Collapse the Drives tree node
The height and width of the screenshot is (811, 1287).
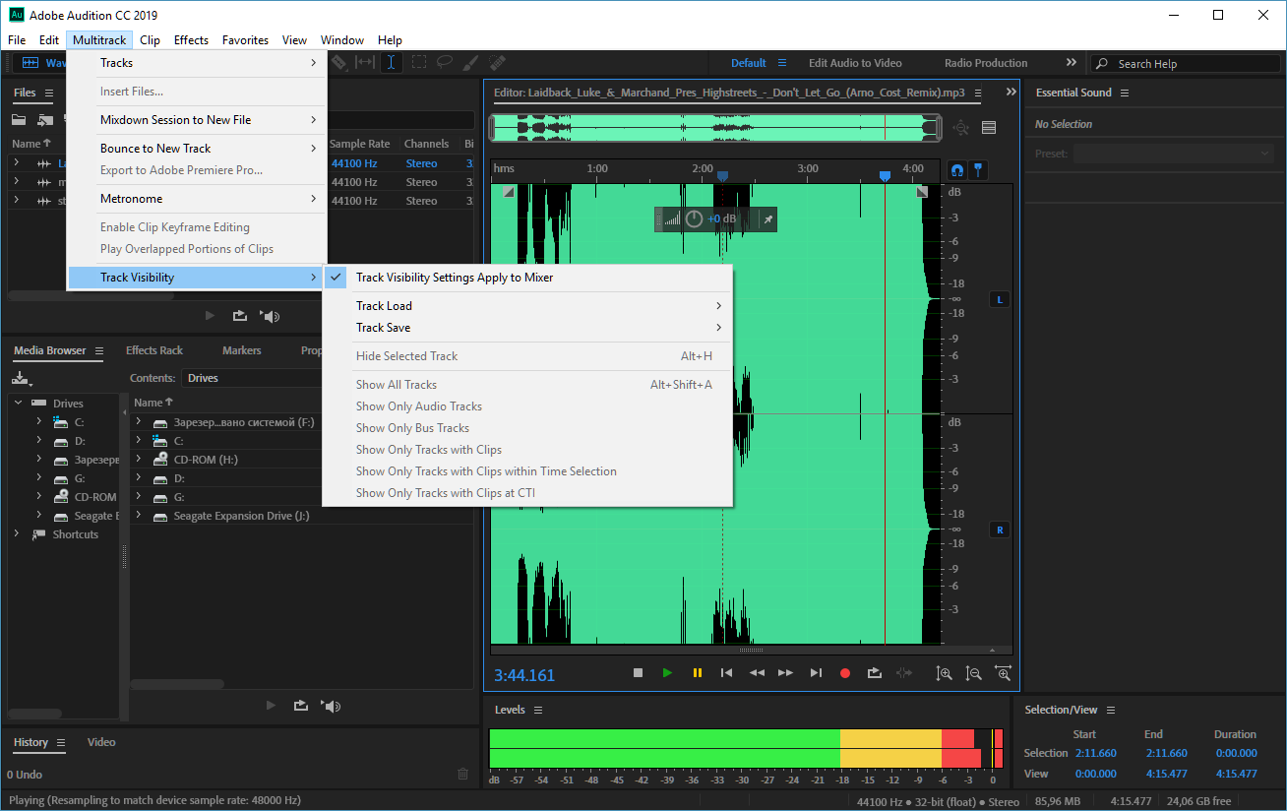click(18, 404)
